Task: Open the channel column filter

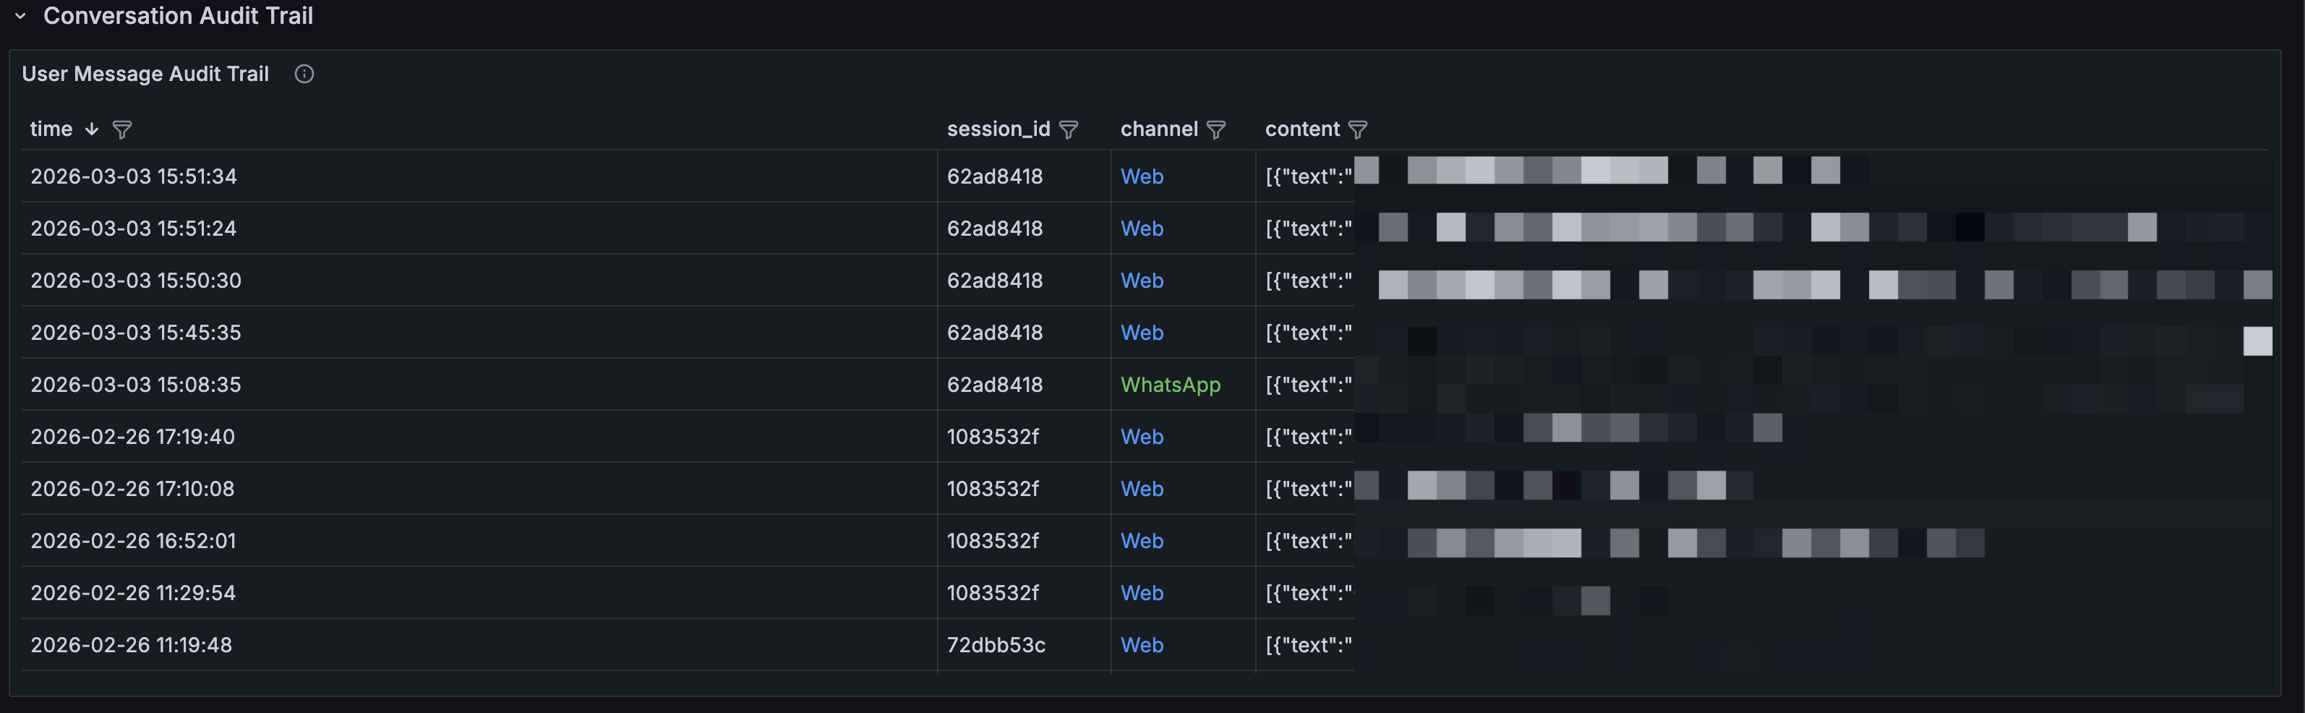Action: pos(1216,129)
